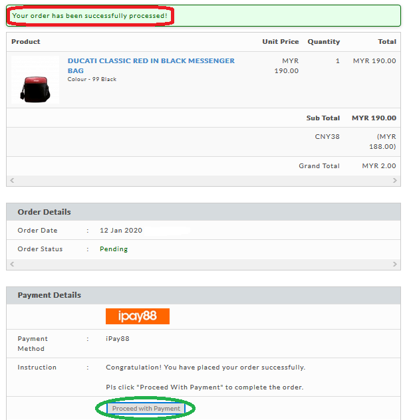Viewport: 409px width, 420px height.
Task: Click left scroll arrow under Order Details
Action: point(11,264)
